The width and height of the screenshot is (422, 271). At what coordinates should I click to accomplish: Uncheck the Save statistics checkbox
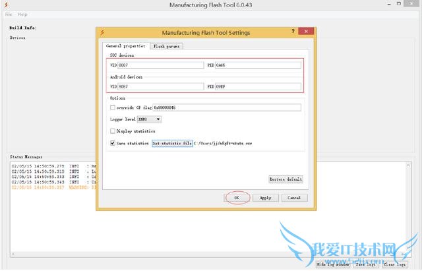point(113,143)
